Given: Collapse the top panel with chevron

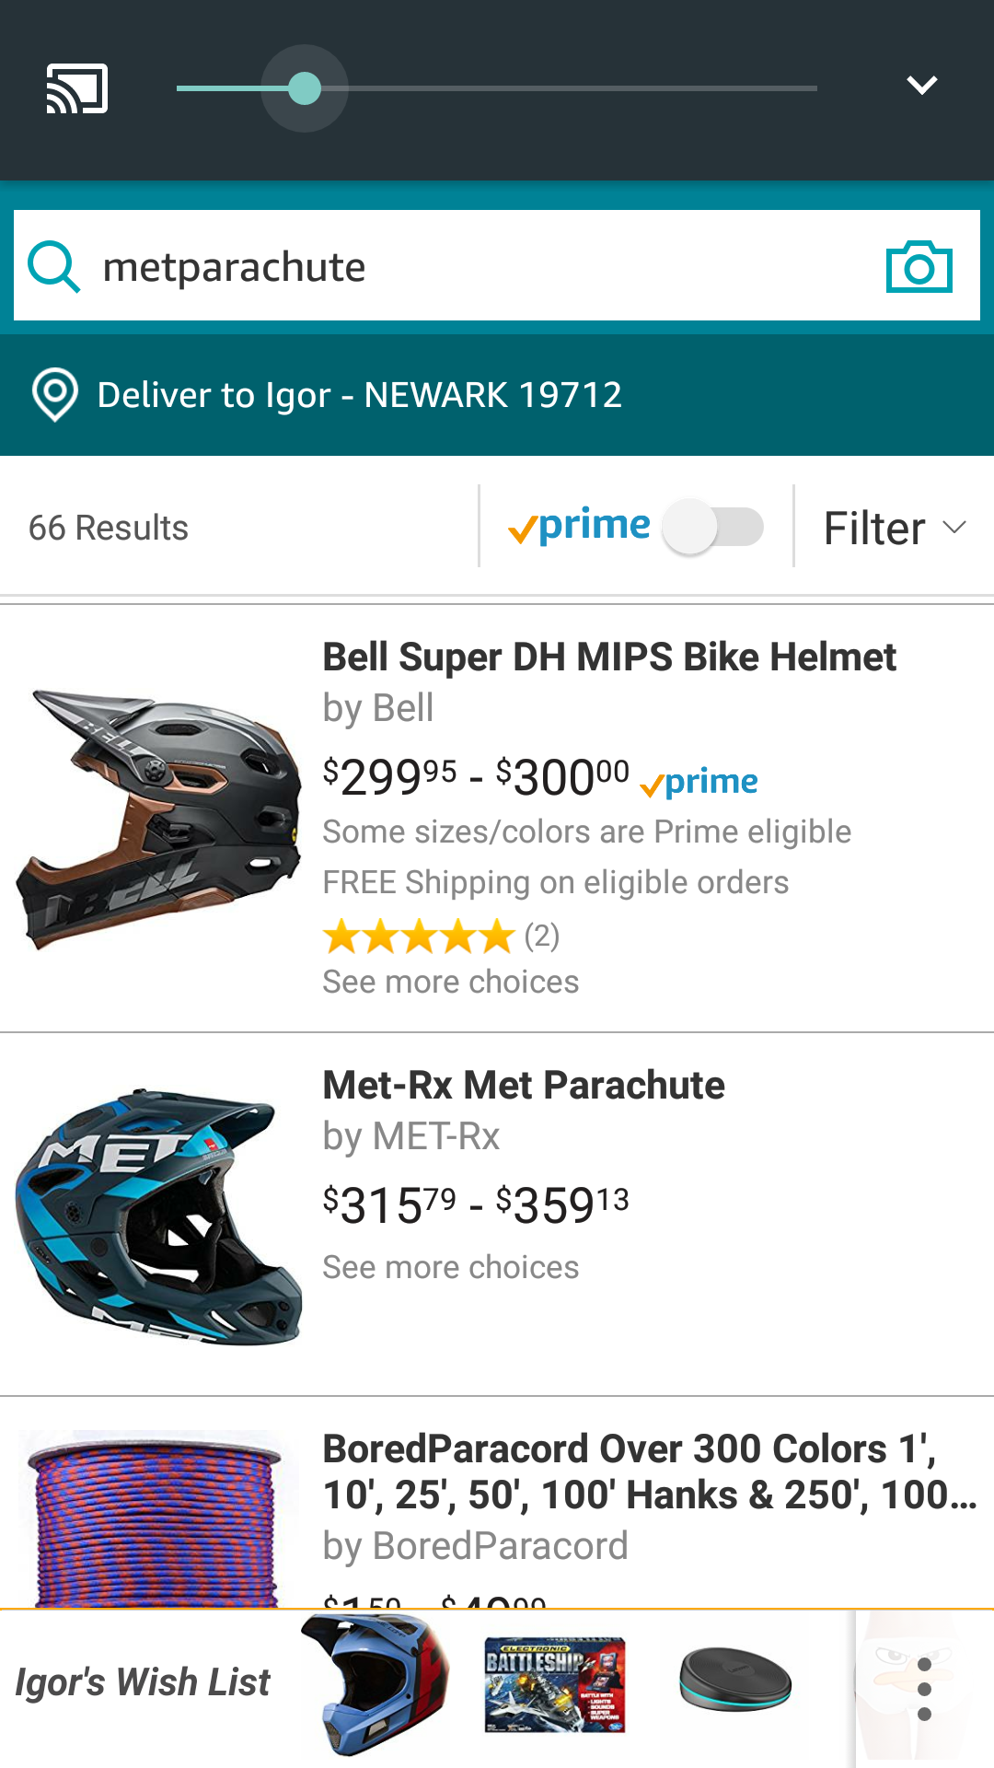Looking at the screenshot, I should coord(921,86).
